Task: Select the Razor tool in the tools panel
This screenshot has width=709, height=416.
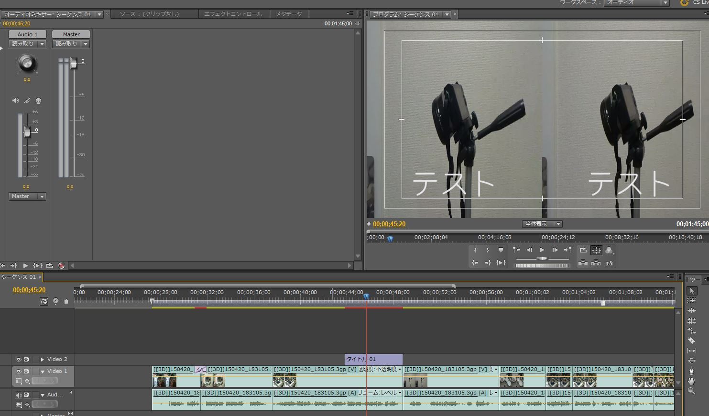Action: point(691,340)
